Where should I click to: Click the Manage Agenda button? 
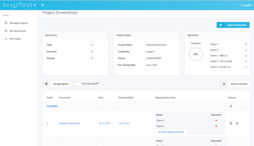57,84
